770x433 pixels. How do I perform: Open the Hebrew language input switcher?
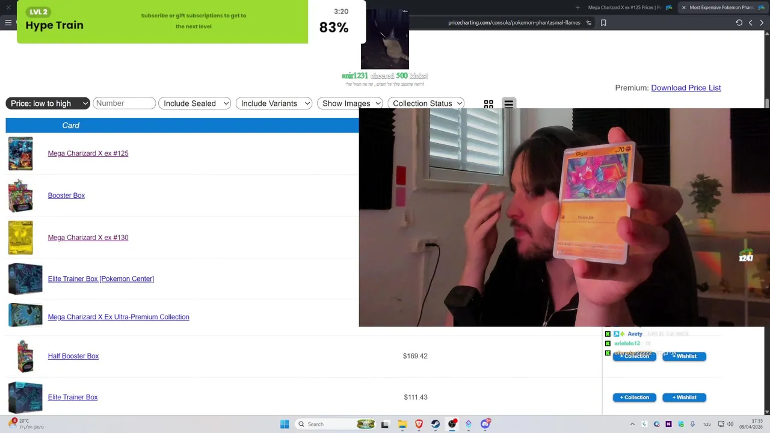coord(706,424)
